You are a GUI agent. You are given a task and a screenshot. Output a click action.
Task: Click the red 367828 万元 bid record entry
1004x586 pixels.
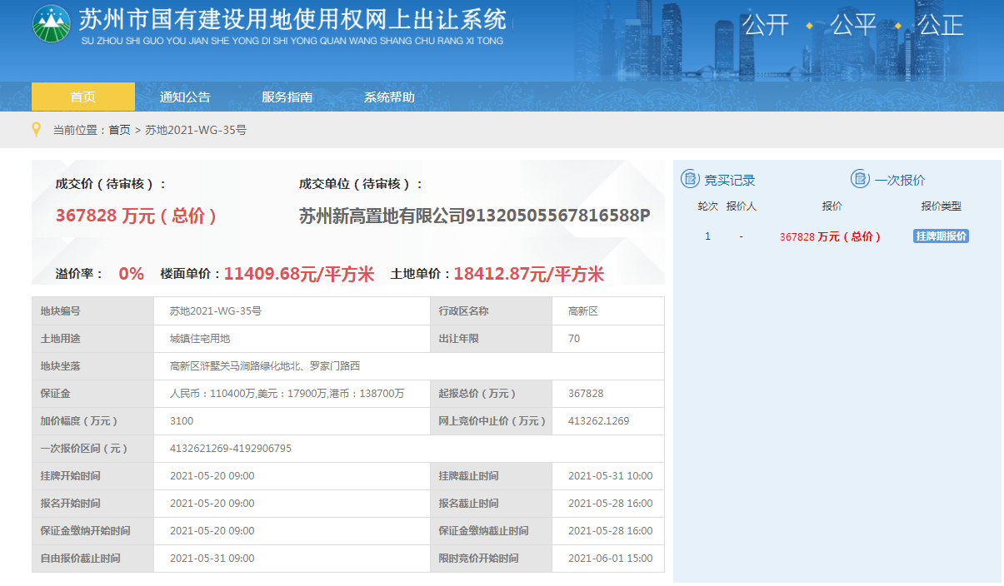click(830, 236)
